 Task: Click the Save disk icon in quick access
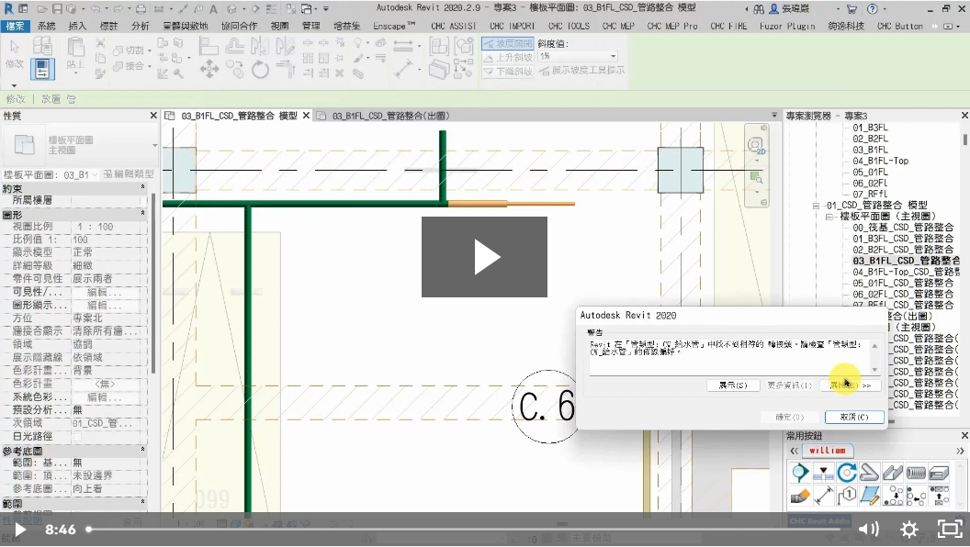[56, 8]
